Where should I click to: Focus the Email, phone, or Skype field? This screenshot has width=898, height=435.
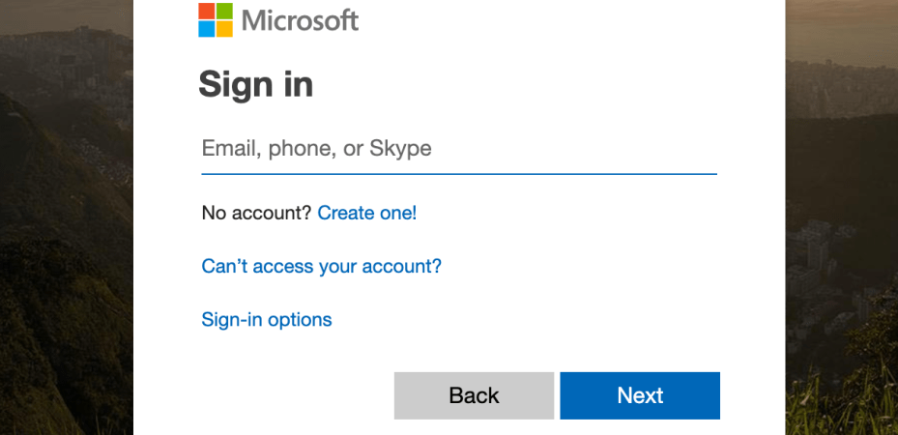point(458,149)
